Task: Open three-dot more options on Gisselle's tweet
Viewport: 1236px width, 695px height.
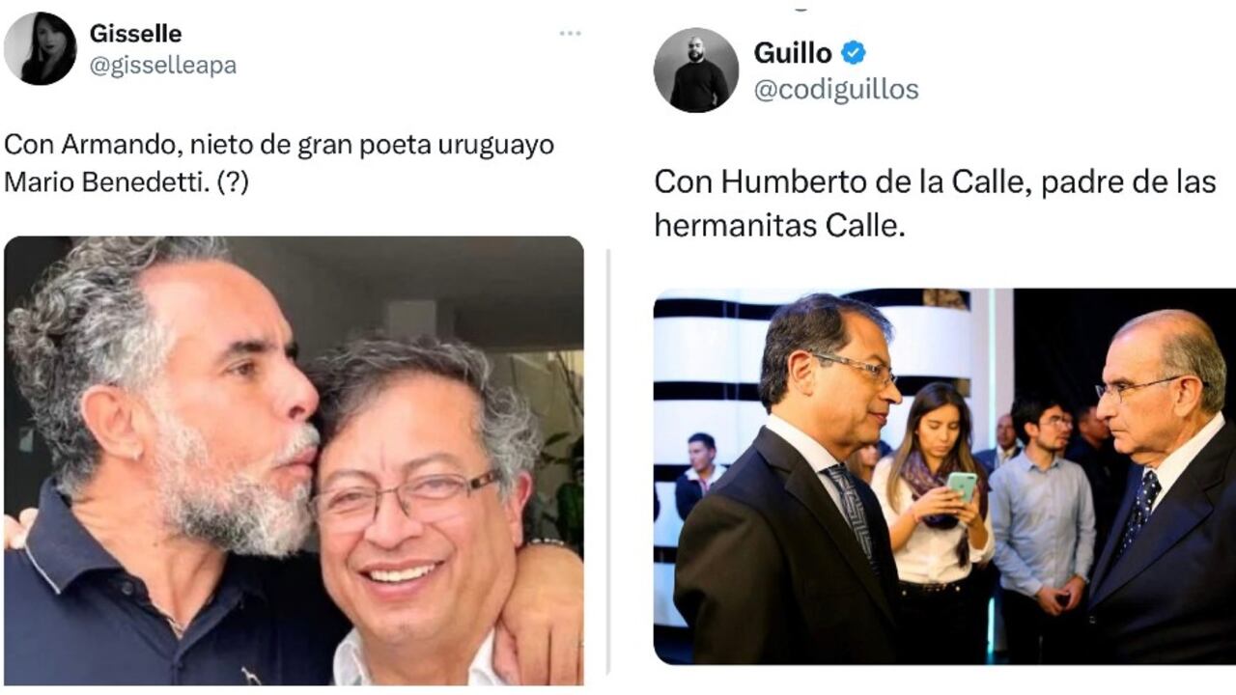Action: (570, 34)
